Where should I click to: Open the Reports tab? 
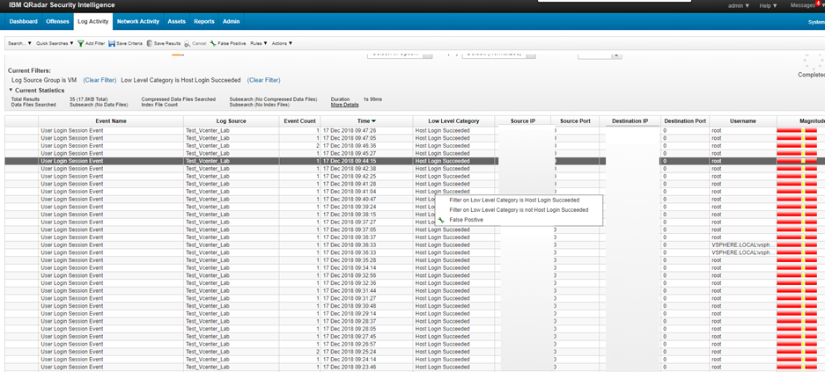pos(204,21)
